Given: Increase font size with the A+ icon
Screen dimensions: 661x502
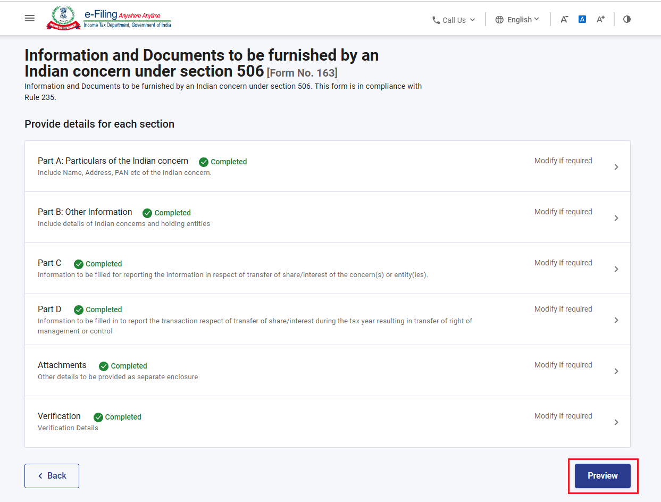Looking at the screenshot, I should coord(600,19).
